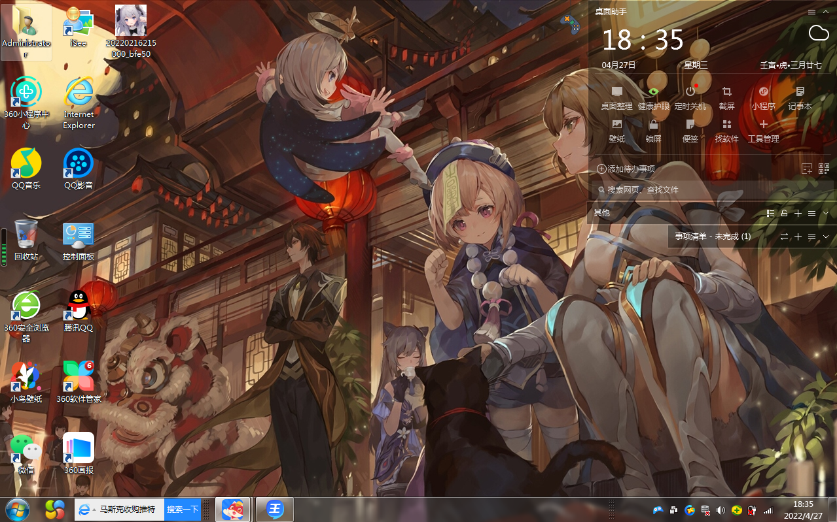Collapse the 桌面助手 panel with up chevron
The image size is (837, 522).
(826, 12)
